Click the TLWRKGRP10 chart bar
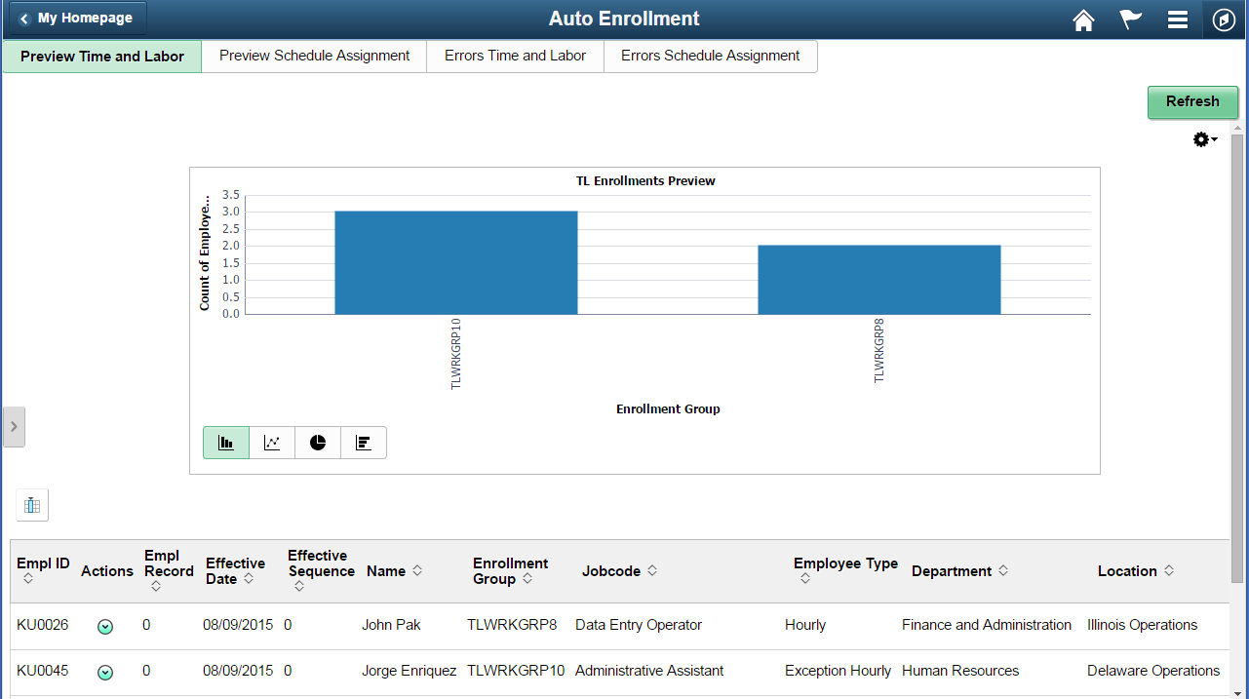1249x699 pixels. pos(455,262)
